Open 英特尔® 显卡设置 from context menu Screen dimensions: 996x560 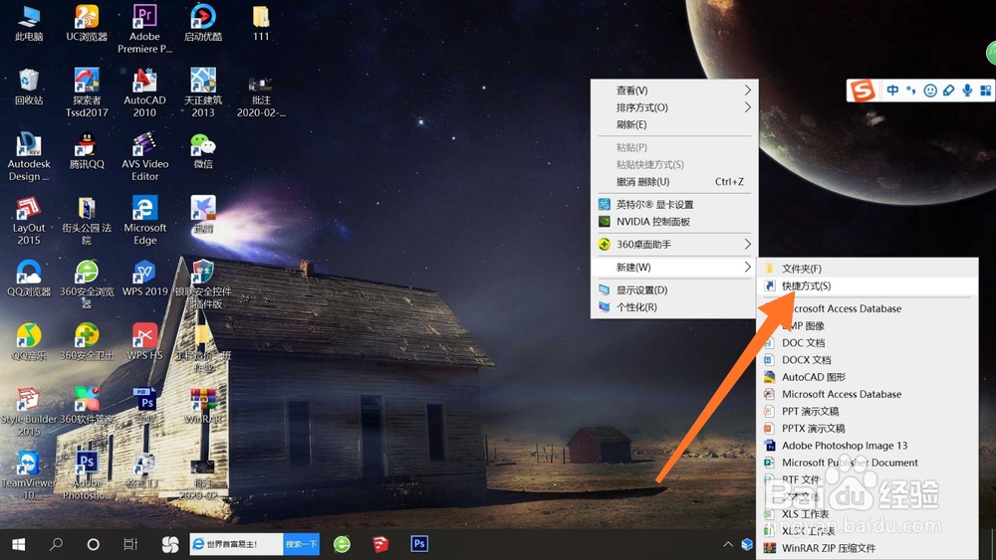click(674, 204)
